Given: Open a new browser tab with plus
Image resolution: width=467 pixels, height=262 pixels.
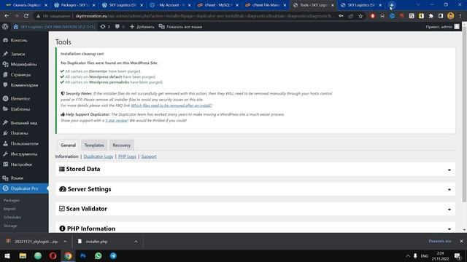Looking at the screenshot, I should point(392,5).
